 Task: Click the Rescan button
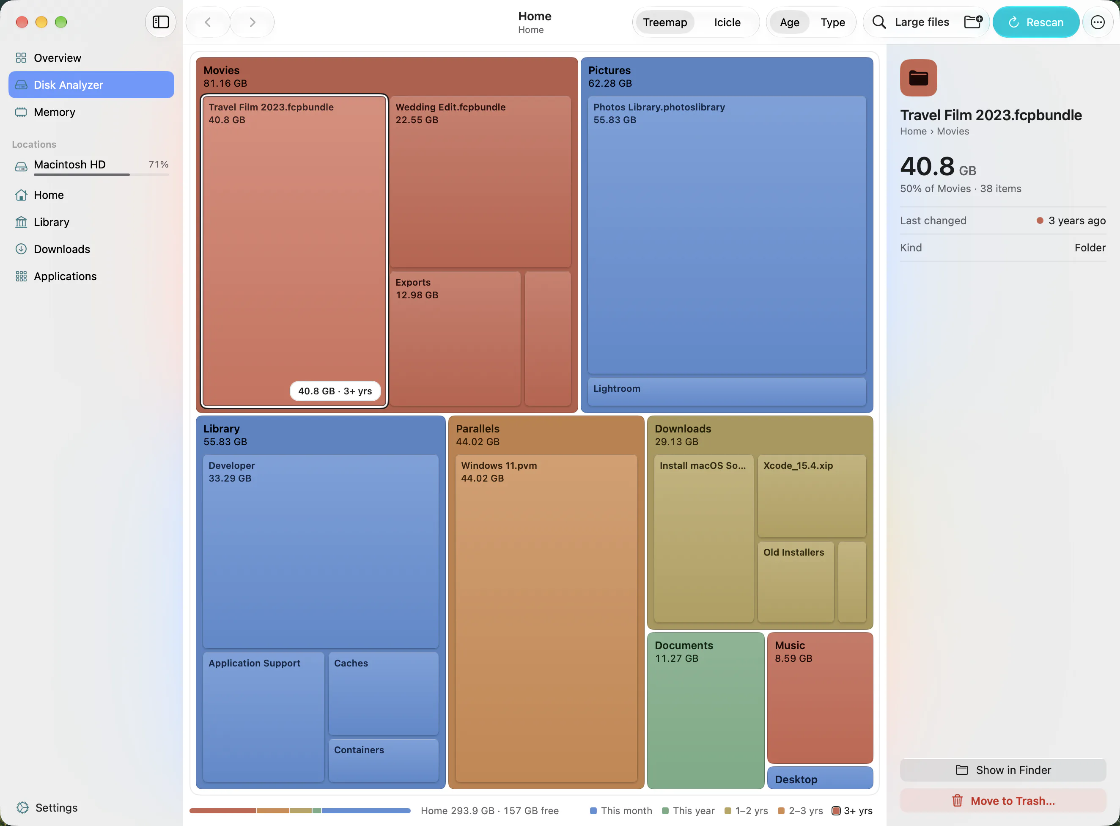tap(1035, 22)
